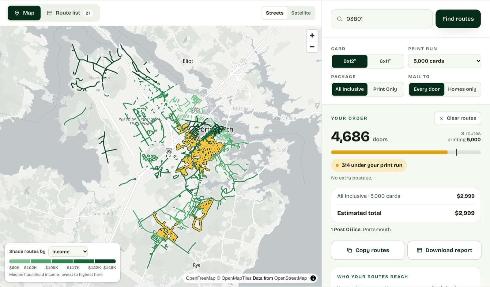Open the Shade routes by Income dropdown
Viewport: 490px width, 287px height.
(68, 251)
